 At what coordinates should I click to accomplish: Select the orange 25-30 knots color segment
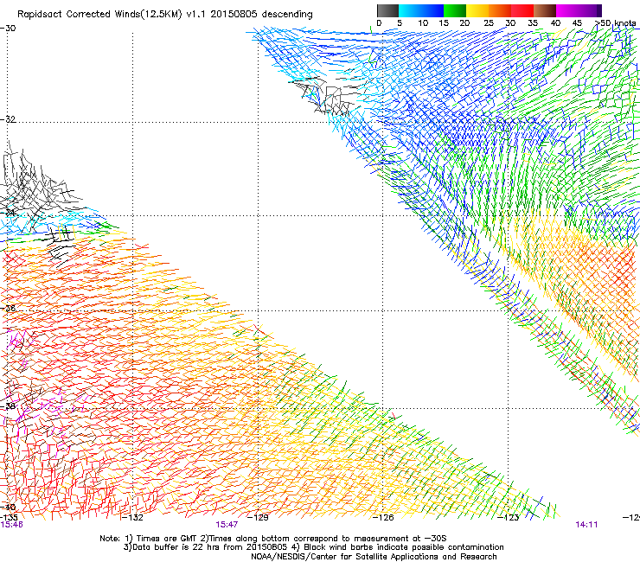pyautogui.click(x=500, y=10)
